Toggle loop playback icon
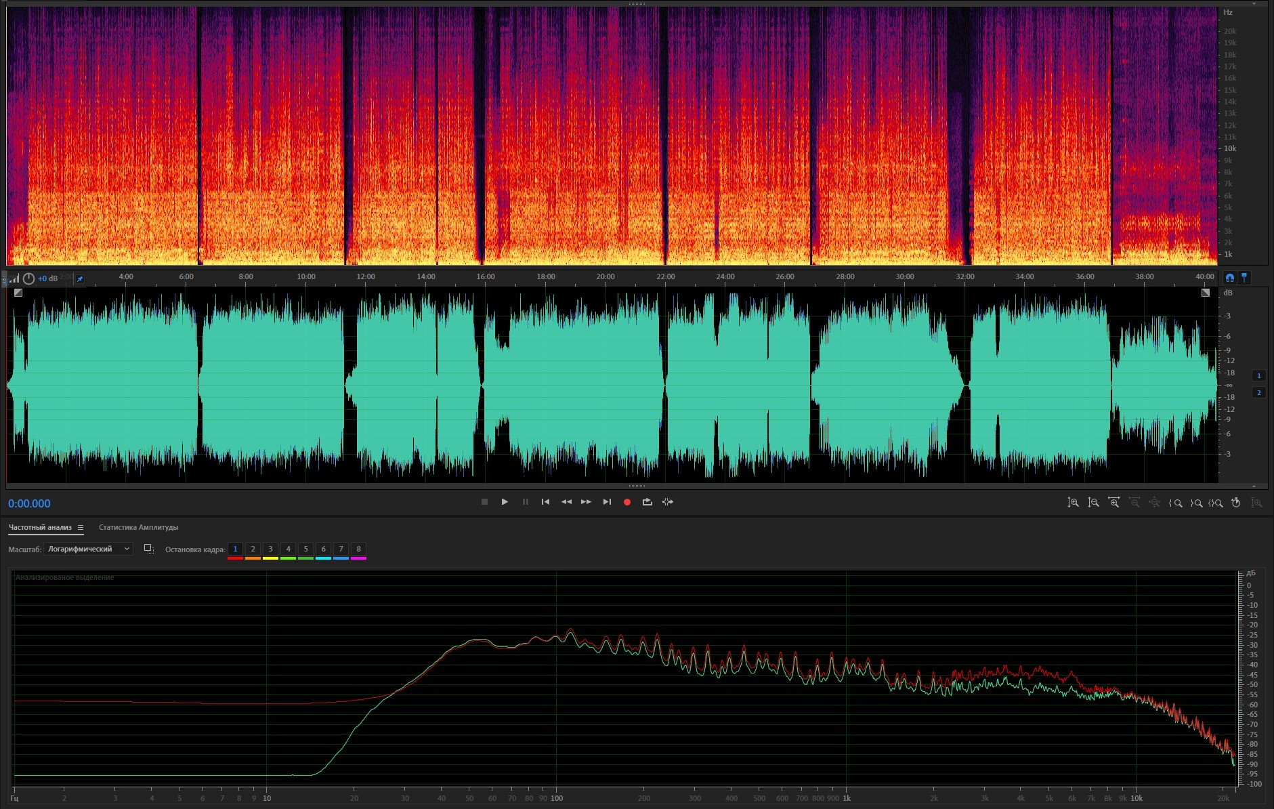 pyautogui.click(x=647, y=502)
